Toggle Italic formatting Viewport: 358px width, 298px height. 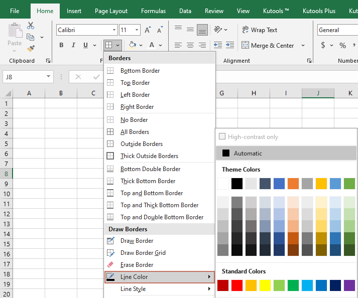pos(74,45)
